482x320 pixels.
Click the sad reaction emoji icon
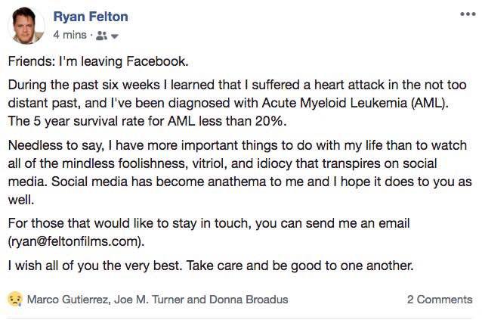[15, 299]
